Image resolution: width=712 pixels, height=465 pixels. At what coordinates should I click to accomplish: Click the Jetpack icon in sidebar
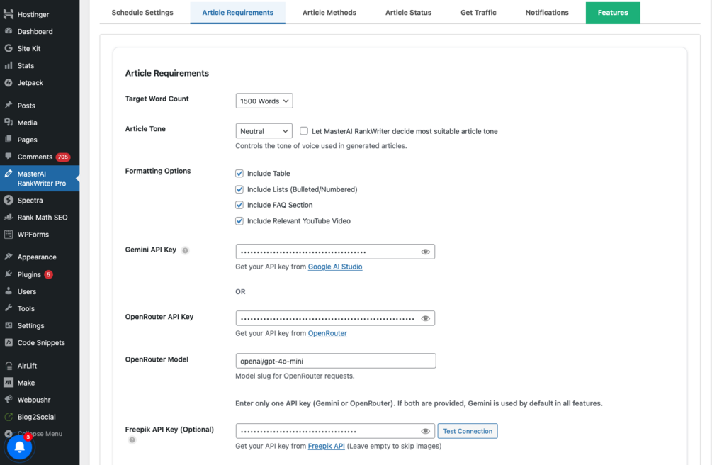pos(9,83)
